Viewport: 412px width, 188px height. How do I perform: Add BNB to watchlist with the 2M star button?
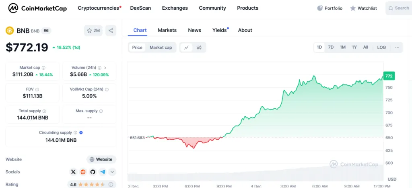93,31
